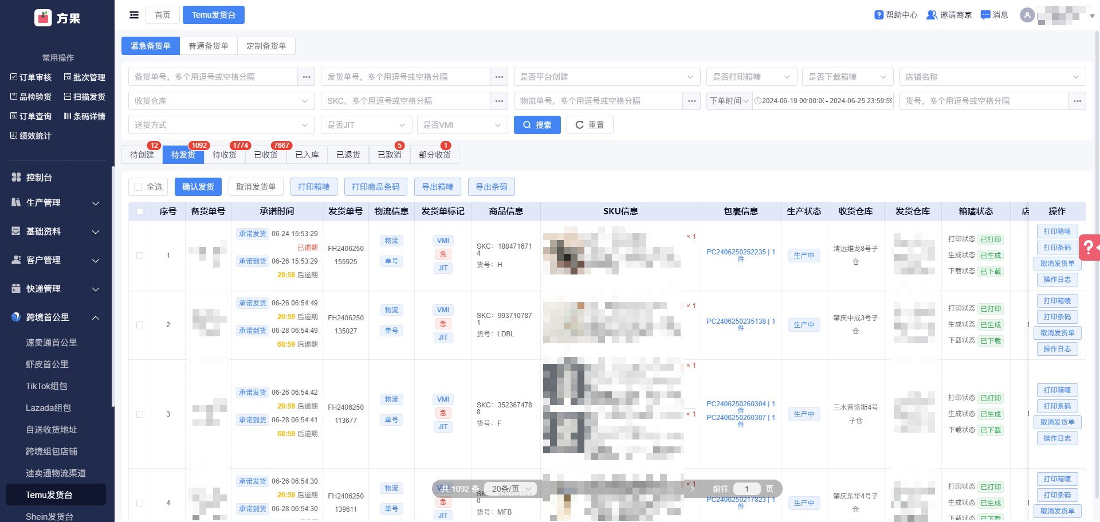Open package link PC2406250252235

click(741, 255)
